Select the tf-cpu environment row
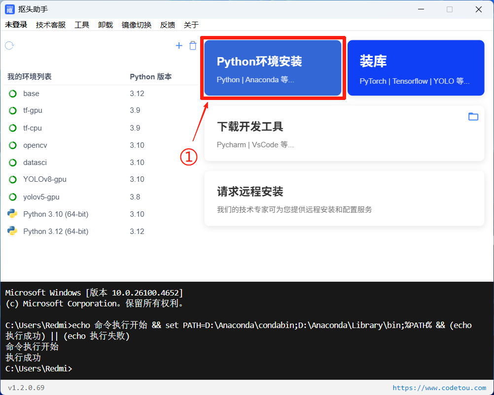Screen dimensions: 494x395 tap(101, 128)
